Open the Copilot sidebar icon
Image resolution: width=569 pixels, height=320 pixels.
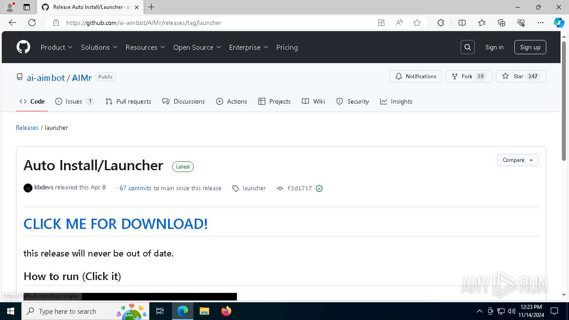pyautogui.click(x=559, y=23)
